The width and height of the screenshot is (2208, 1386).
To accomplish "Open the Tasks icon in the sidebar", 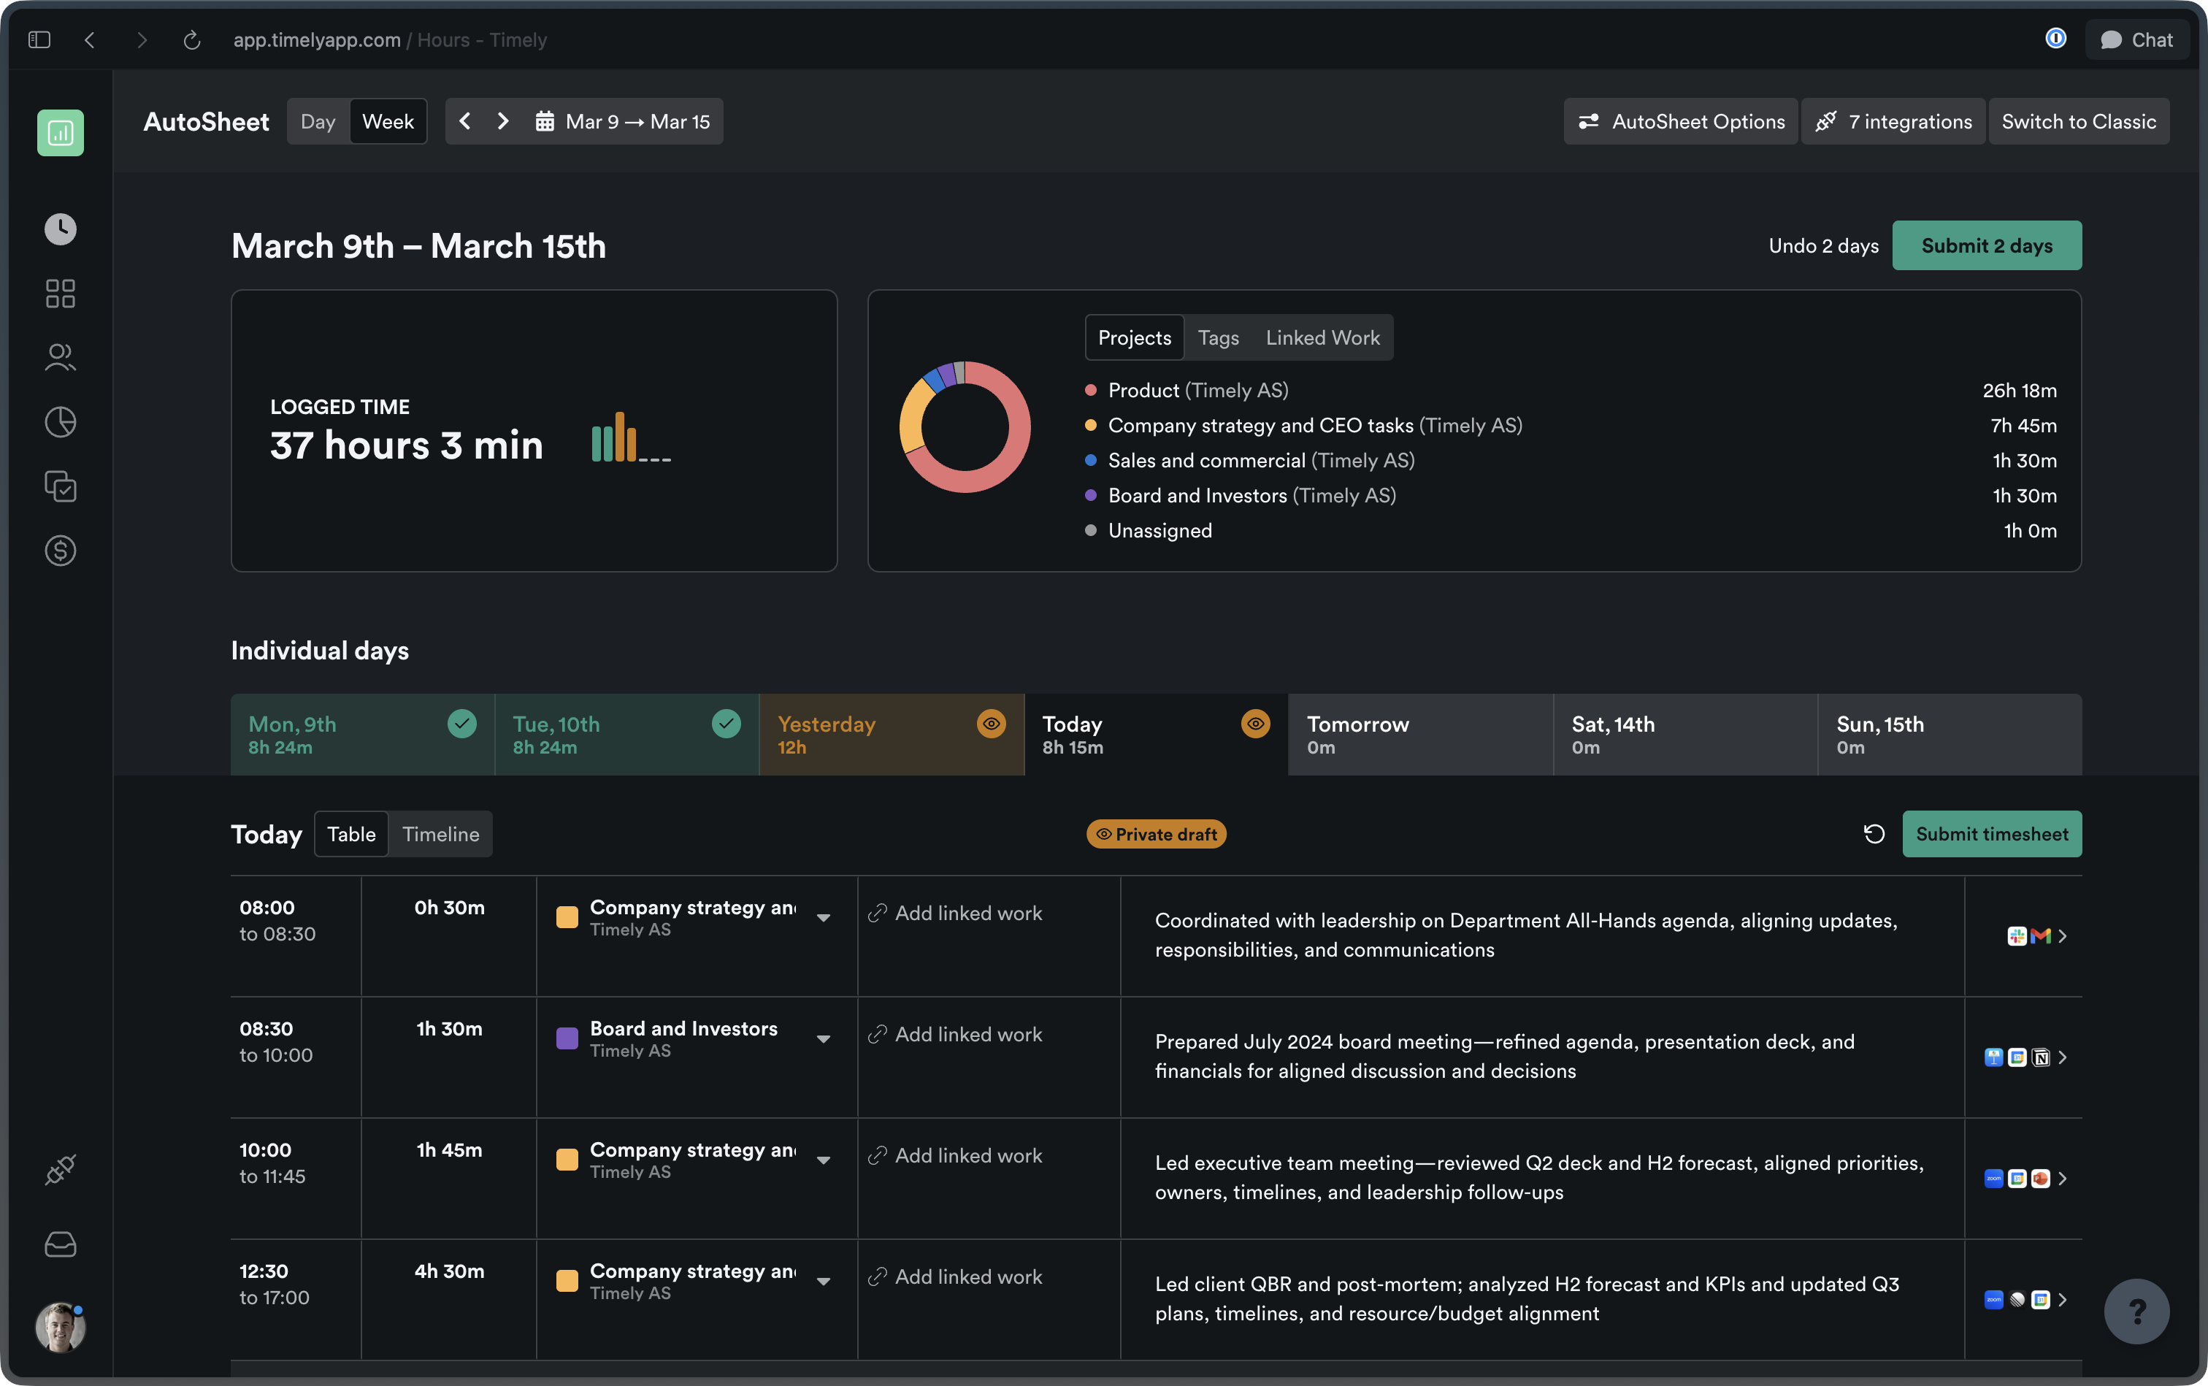I will pos(60,486).
